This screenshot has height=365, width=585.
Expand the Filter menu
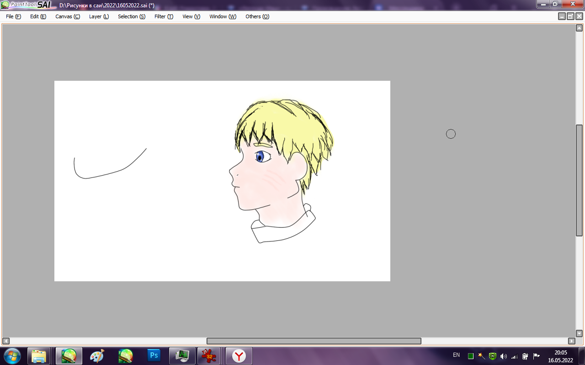164,16
